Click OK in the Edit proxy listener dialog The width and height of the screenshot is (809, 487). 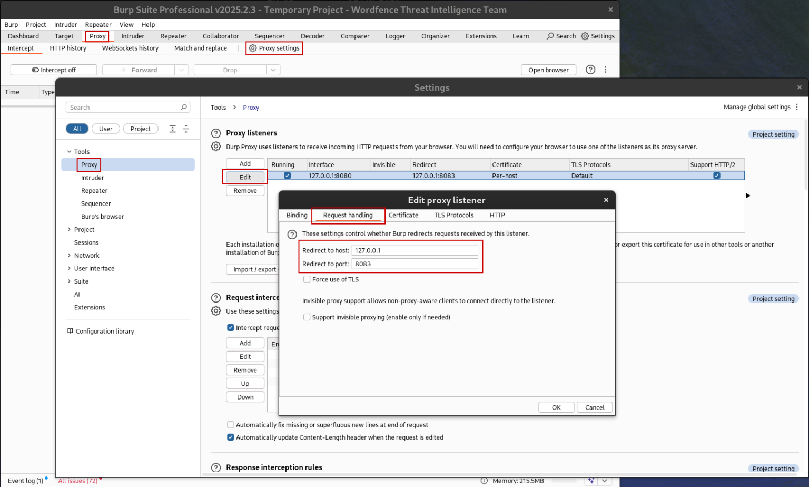coord(556,407)
